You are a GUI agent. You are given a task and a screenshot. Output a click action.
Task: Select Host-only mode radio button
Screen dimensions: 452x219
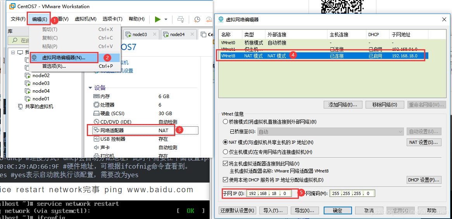tap(226, 152)
